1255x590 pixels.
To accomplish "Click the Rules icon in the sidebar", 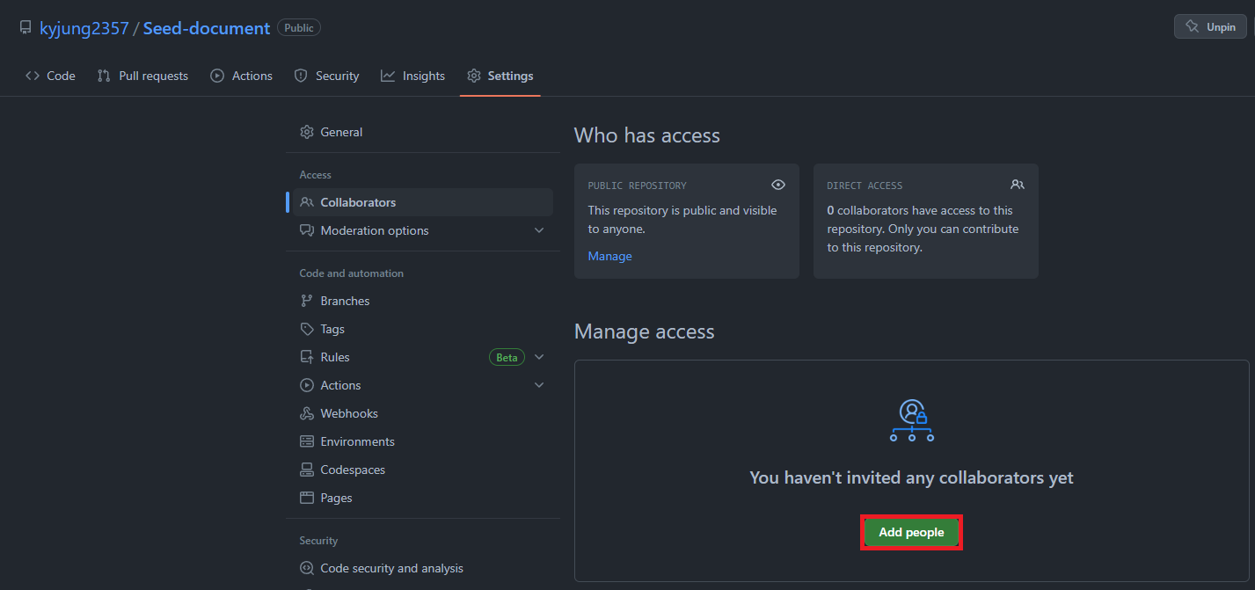I will tap(307, 357).
